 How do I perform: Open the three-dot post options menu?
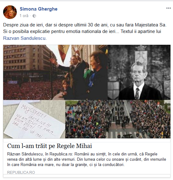tap(168, 8)
